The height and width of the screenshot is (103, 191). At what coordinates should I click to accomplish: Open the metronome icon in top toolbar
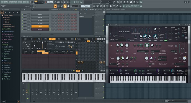[55, 2]
